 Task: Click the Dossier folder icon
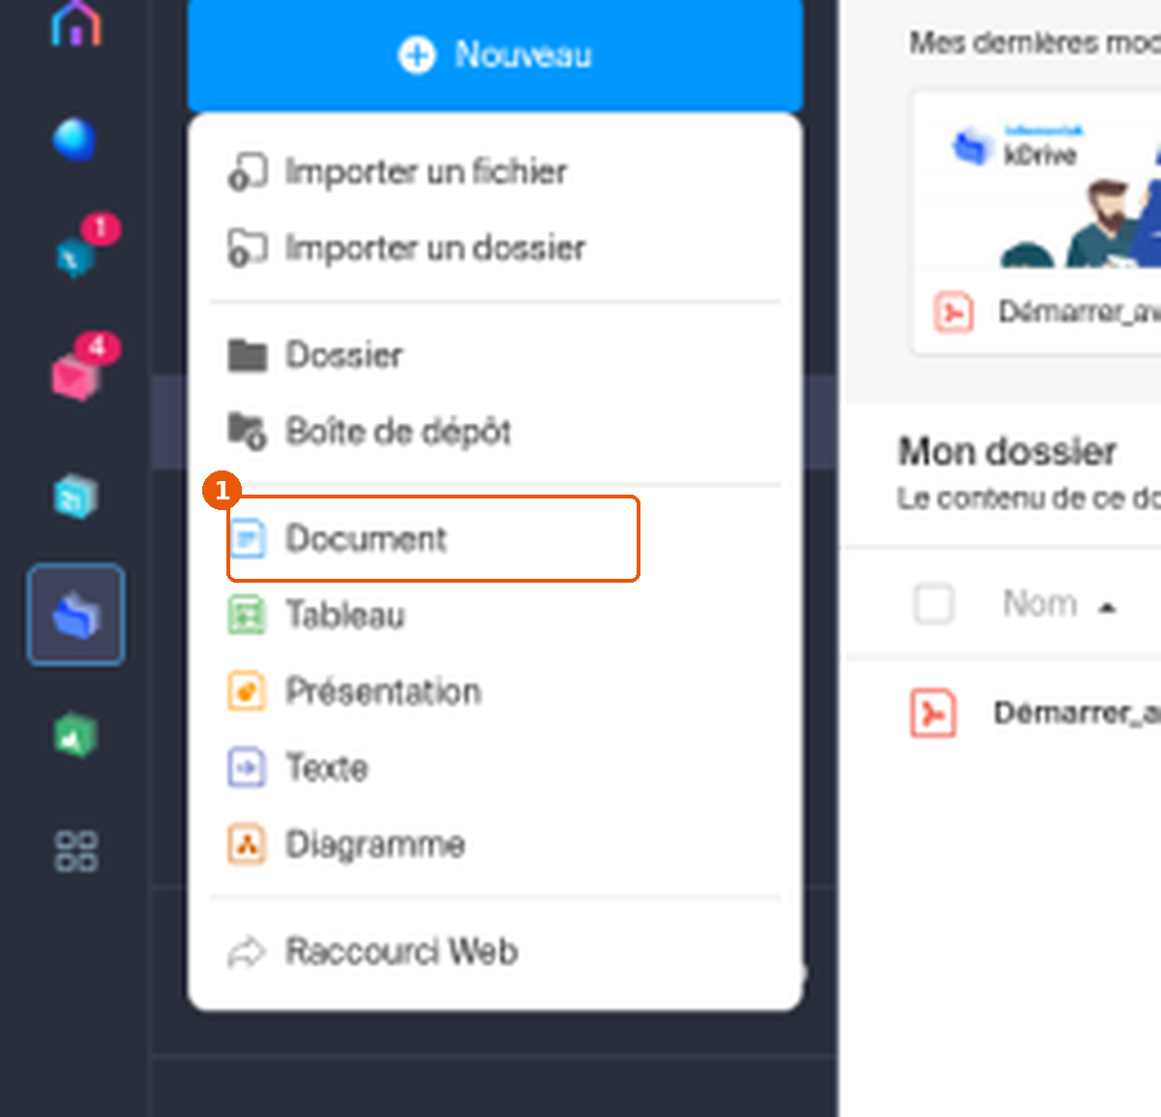247,355
